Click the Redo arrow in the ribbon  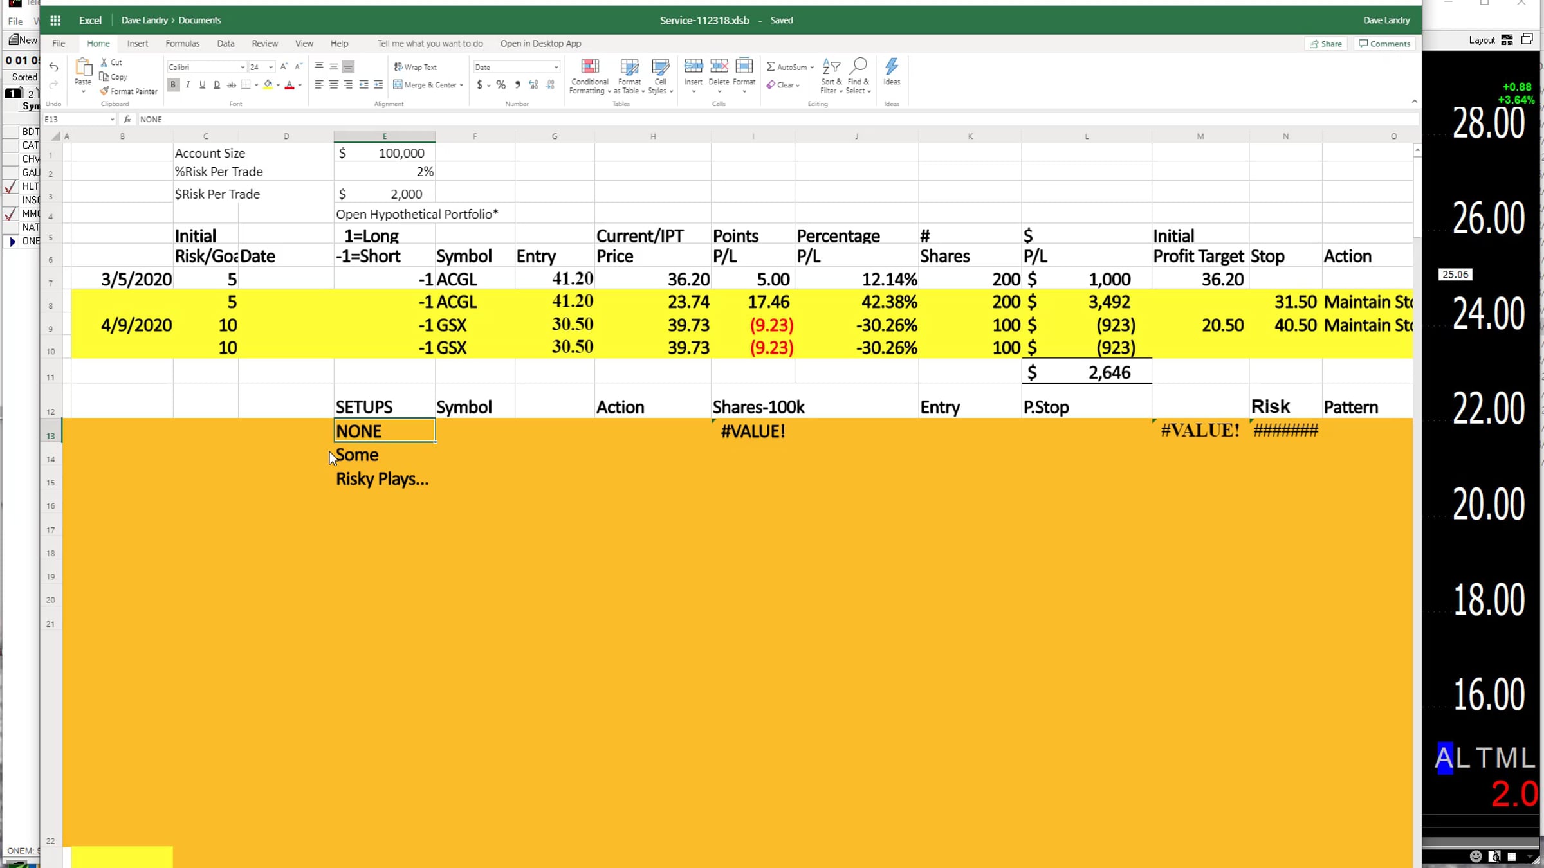coord(53,85)
